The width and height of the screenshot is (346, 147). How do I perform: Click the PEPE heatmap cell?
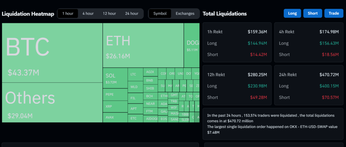click(x=115, y=95)
